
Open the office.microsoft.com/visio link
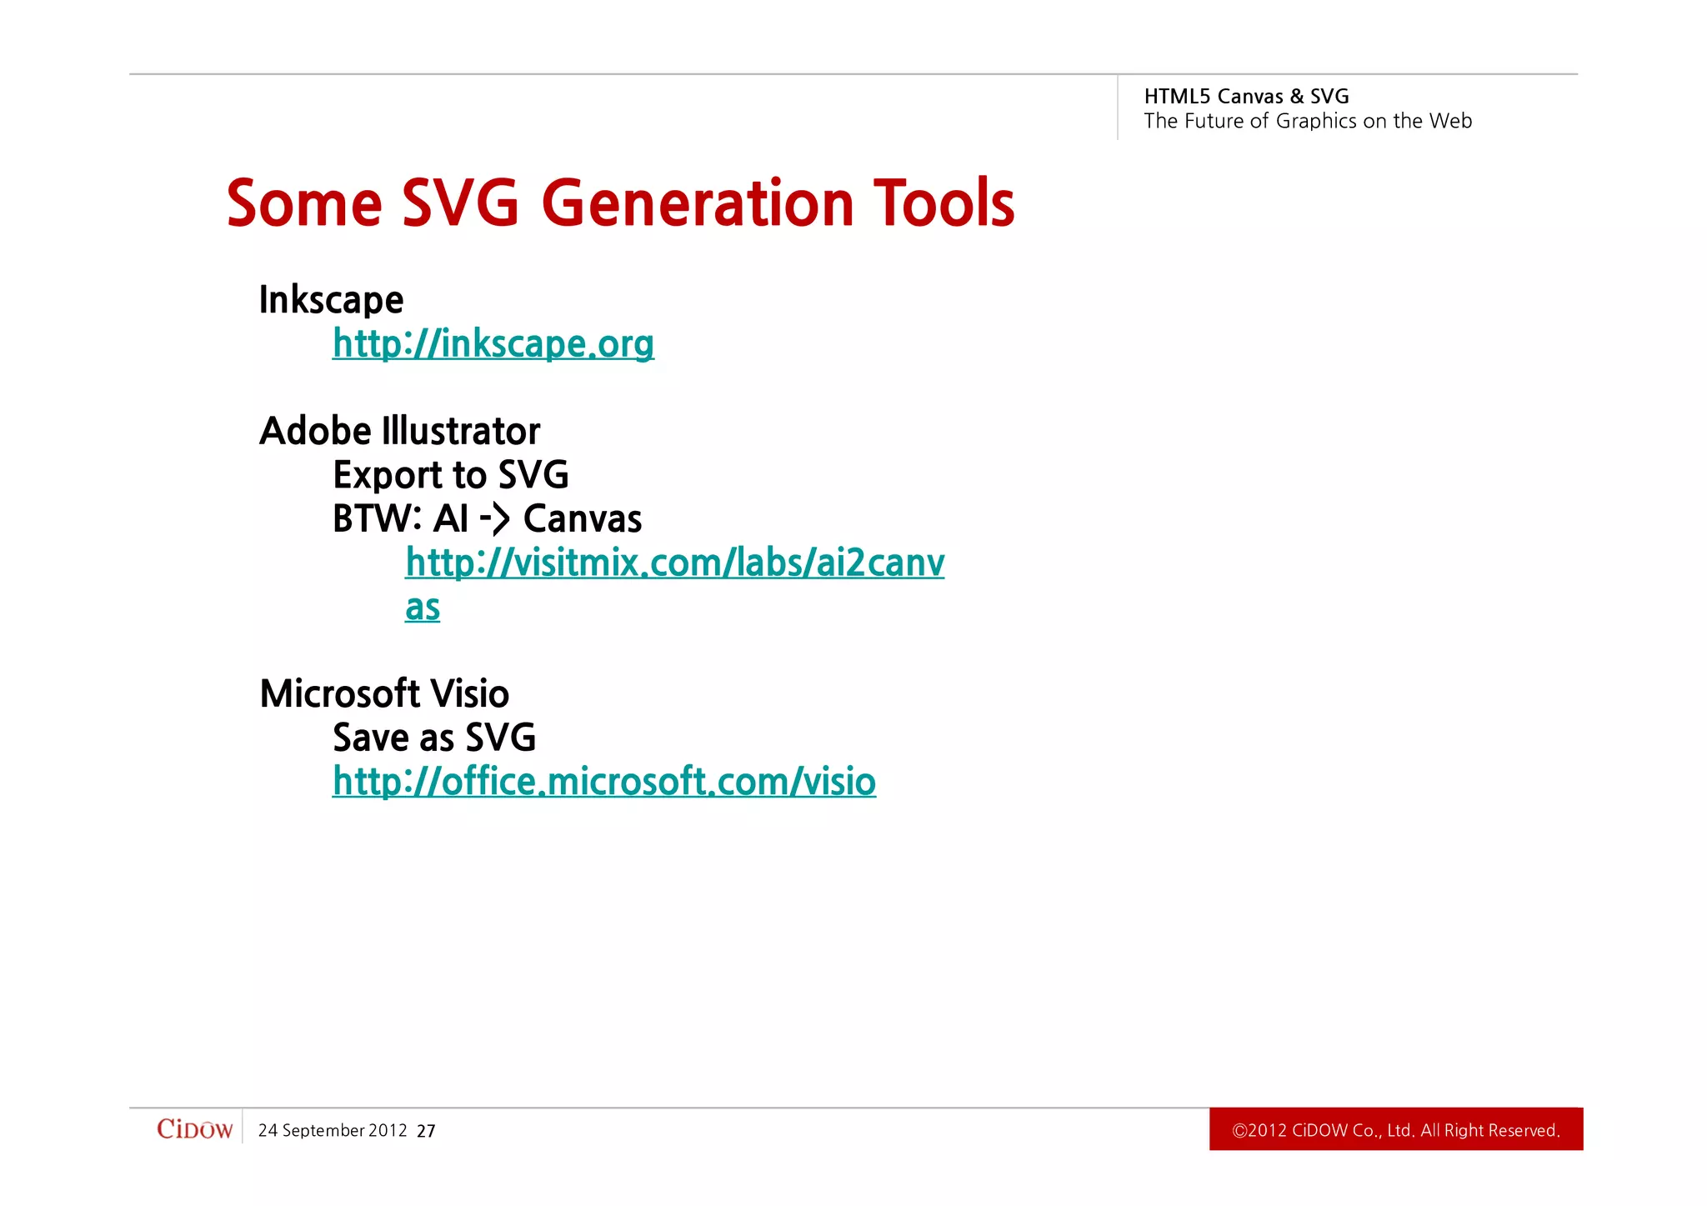pos(603,782)
